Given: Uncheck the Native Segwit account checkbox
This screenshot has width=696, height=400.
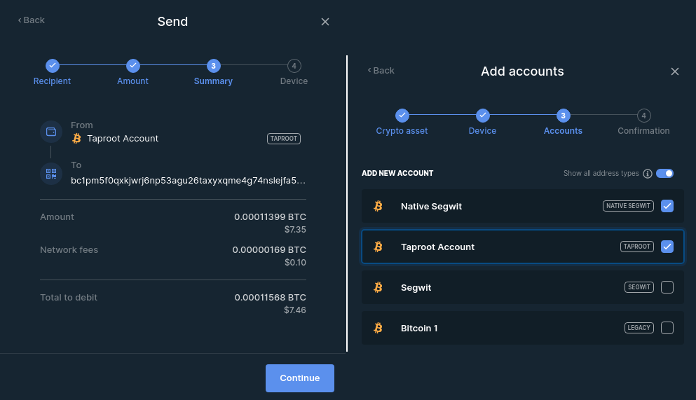Looking at the screenshot, I should coord(667,206).
